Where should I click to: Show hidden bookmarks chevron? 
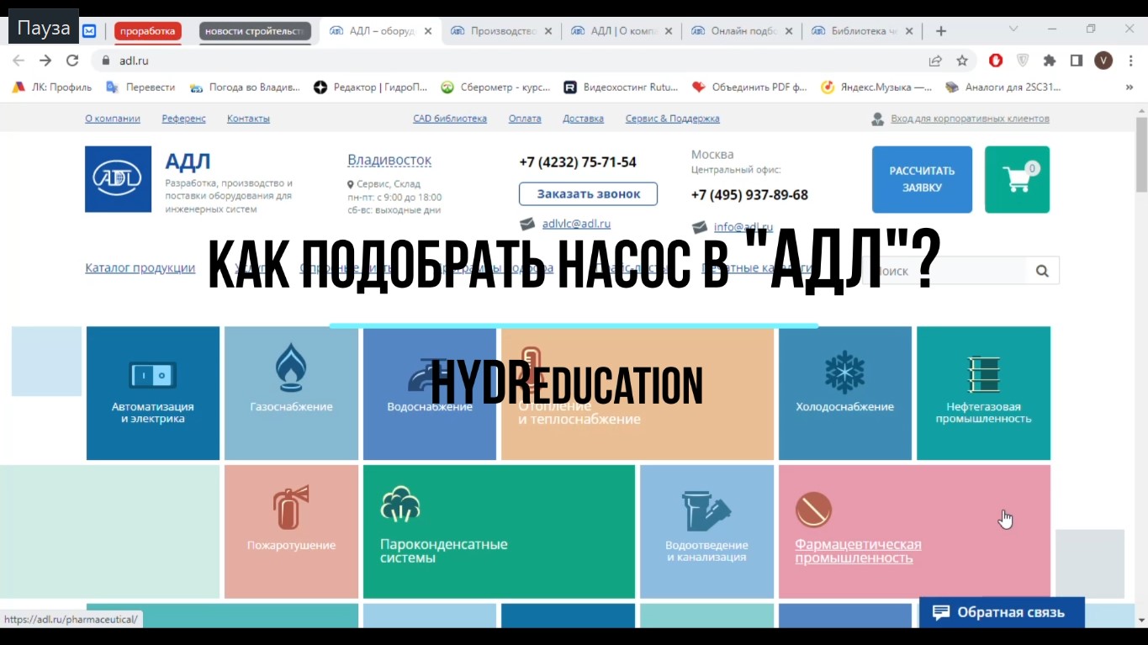click(x=1129, y=87)
